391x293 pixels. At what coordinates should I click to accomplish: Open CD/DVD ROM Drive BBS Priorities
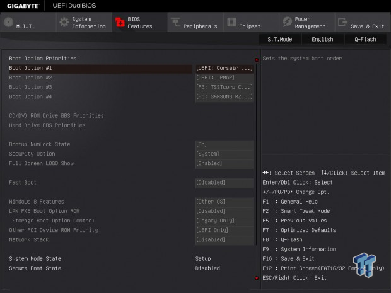pos(56,116)
